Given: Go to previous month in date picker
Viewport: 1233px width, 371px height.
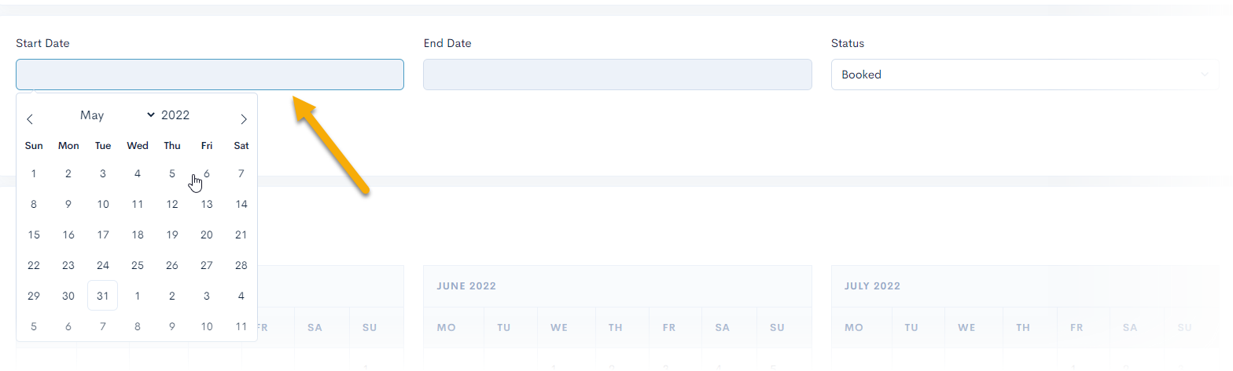Looking at the screenshot, I should pos(30,119).
